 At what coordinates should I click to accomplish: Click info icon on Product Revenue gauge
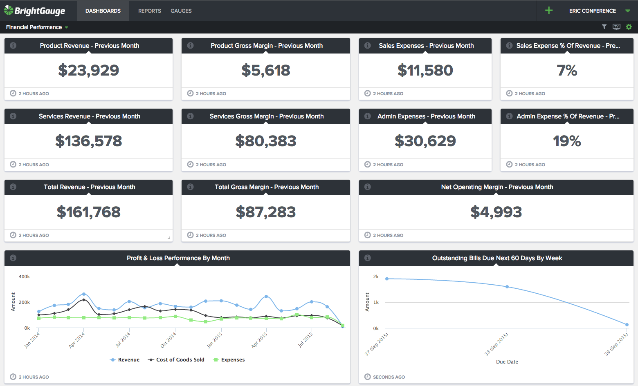[13, 46]
